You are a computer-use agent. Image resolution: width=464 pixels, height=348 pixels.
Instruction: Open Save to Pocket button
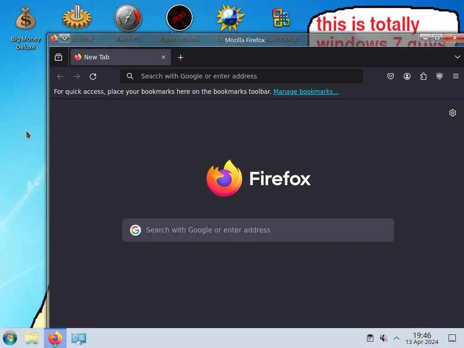(391, 76)
